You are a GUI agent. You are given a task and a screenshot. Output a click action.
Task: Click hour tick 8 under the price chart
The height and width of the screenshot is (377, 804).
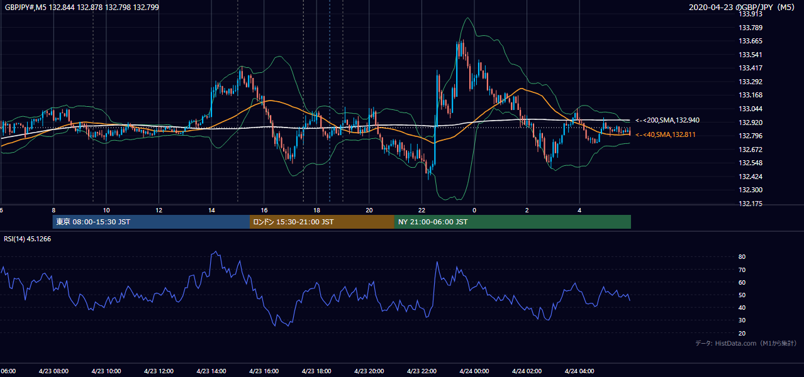tap(53, 210)
